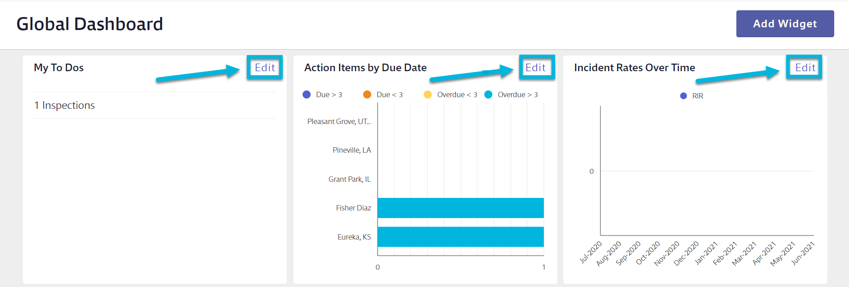Select the Fisher Diaz bar
Screen dimensions: 849x287
(x=460, y=208)
